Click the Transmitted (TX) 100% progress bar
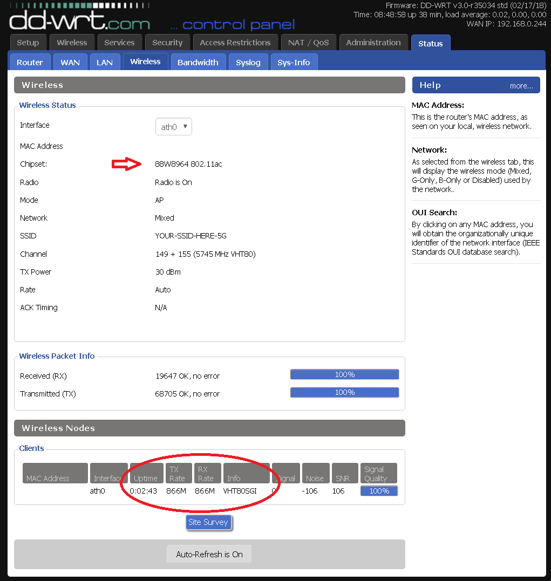The height and width of the screenshot is (581, 551). (x=344, y=392)
